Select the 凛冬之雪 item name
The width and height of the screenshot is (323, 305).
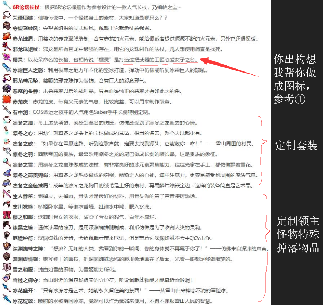coord(23,165)
